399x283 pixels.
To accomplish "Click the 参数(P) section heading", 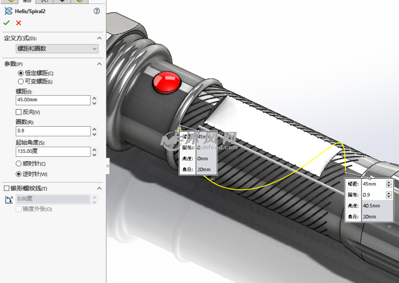I will click(13, 64).
